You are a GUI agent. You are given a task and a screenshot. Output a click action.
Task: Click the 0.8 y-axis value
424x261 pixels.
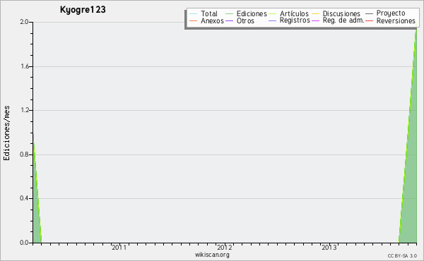click(24, 154)
